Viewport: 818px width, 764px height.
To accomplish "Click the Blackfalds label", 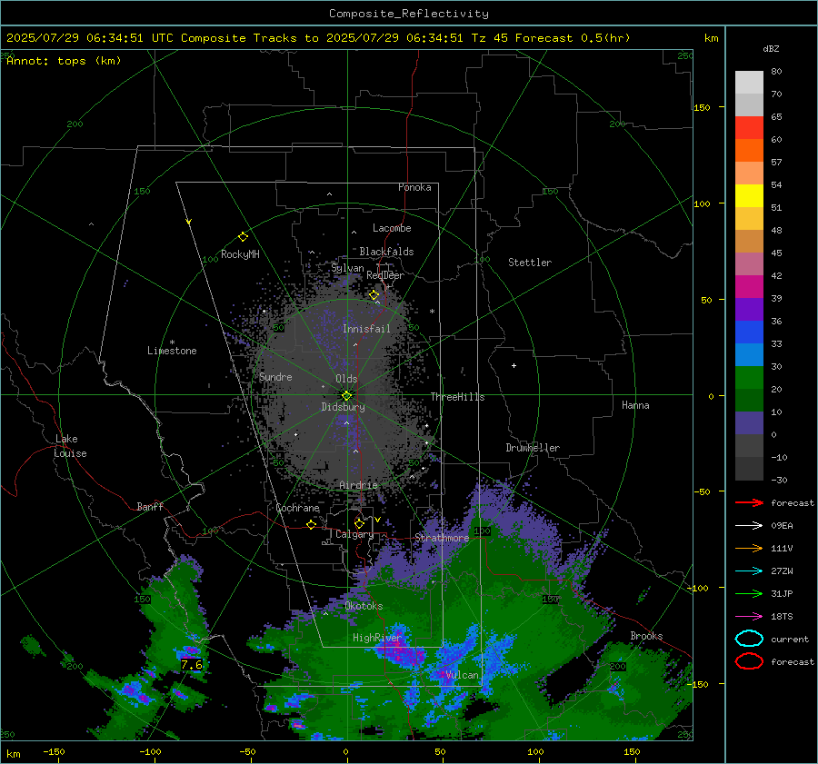I will 386,252.
